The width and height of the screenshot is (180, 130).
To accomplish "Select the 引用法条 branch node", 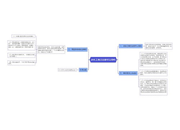I will (x=83, y=70).
